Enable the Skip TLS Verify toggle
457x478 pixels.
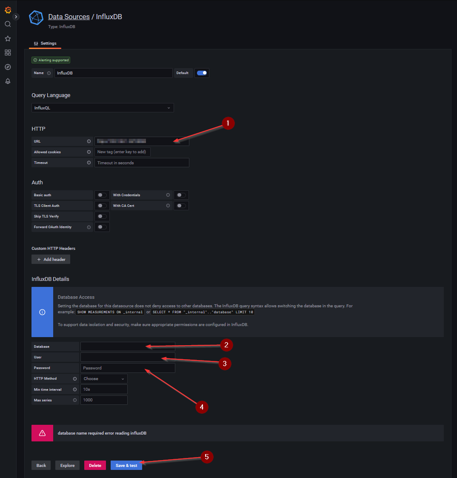[102, 216]
